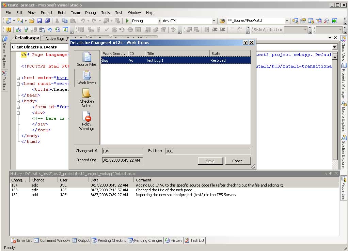Viewport: 348px width, 251px height.
Task: Open the Properties Window toolbar icon
Action: point(303,21)
